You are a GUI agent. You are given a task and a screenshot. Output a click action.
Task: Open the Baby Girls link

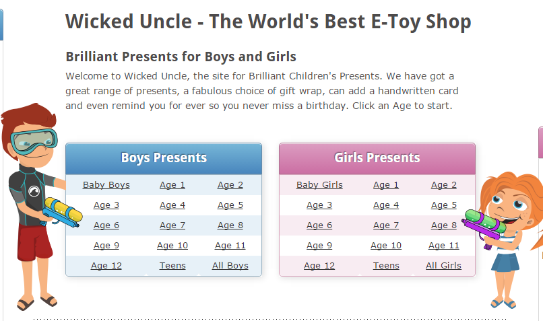[x=319, y=185]
